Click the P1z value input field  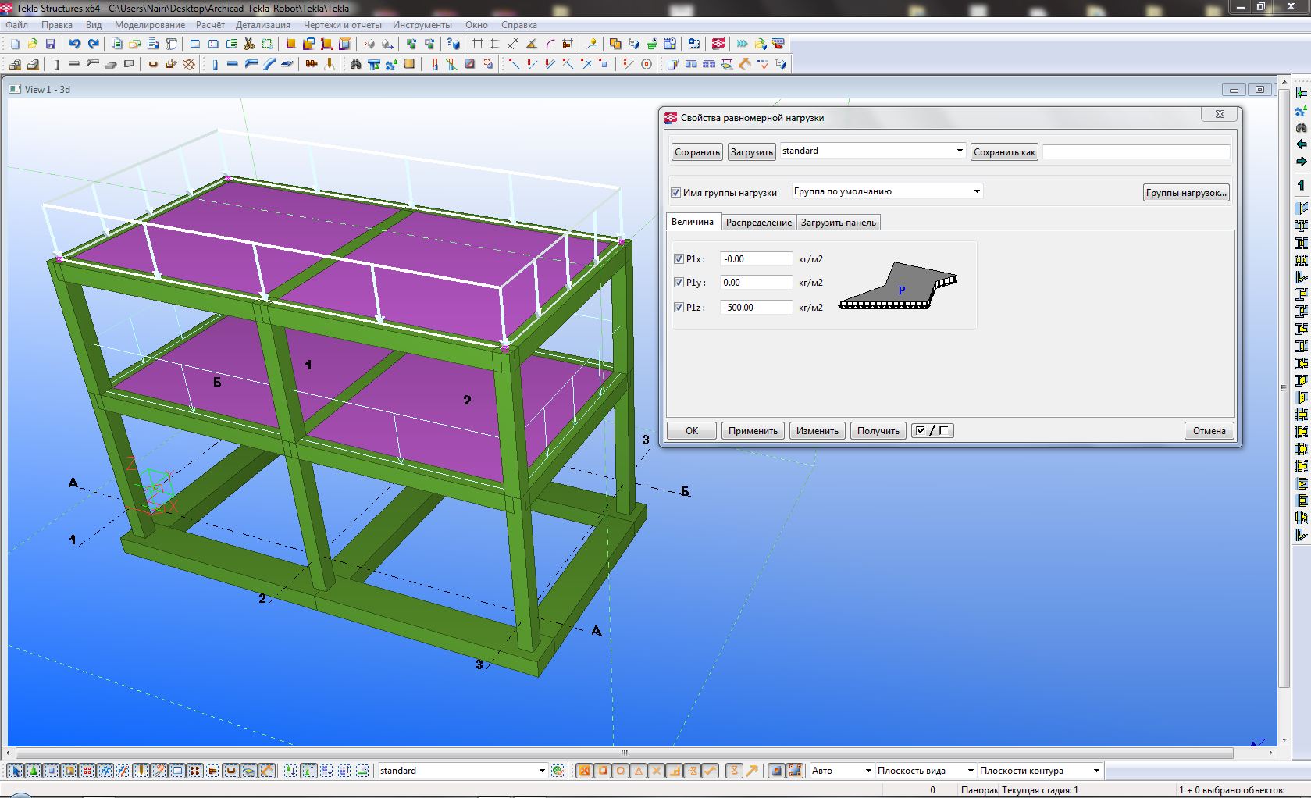pyautogui.click(x=755, y=308)
